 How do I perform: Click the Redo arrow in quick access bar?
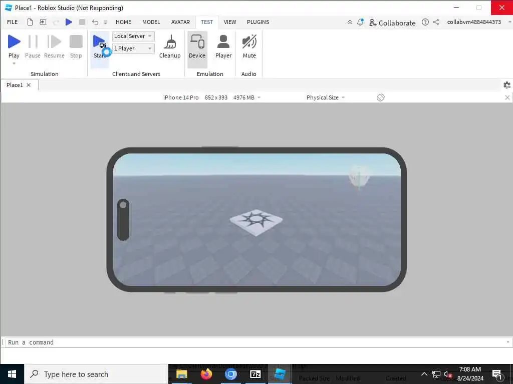point(56,22)
